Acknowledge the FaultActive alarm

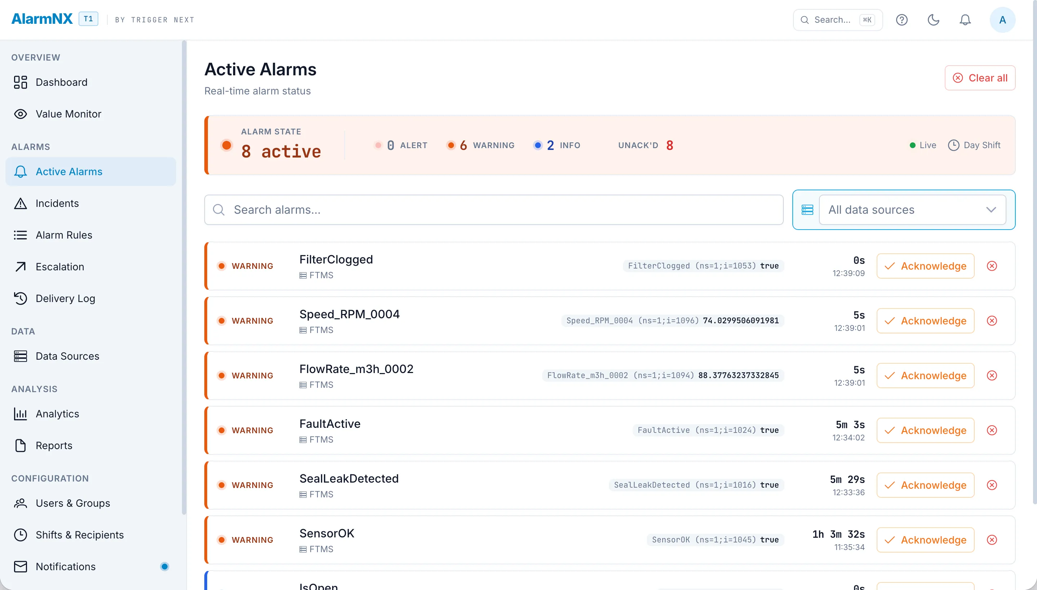click(925, 430)
